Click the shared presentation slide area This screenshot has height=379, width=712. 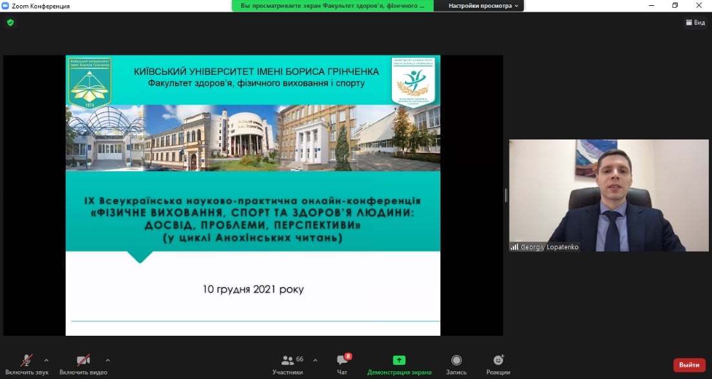click(x=253, y=195)
